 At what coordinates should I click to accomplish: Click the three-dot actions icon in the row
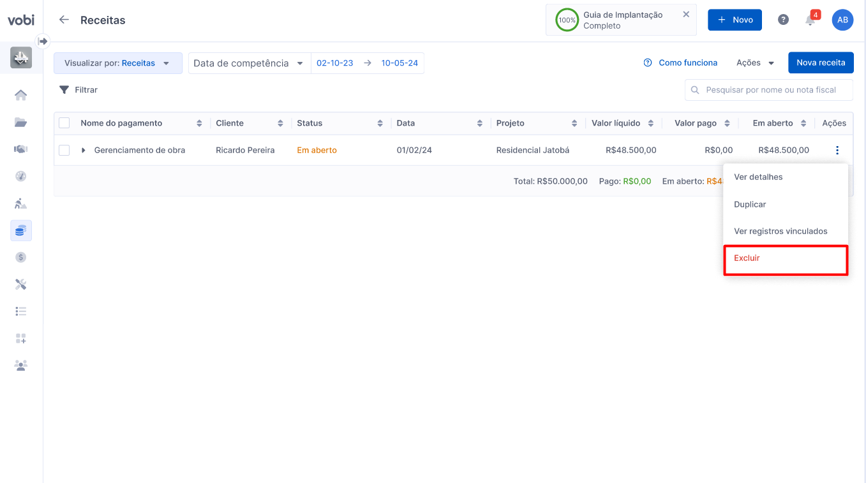click(x=837, y=151)
